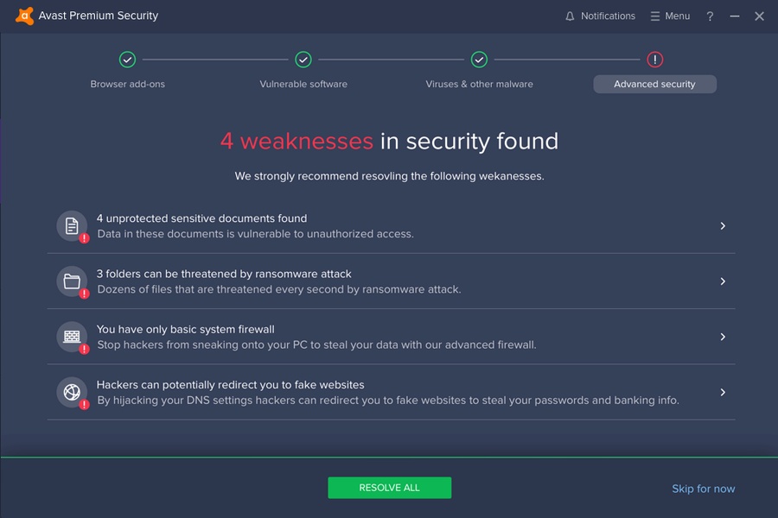
Task: Click the firewall brick wall icon
Action: click(72, 337)
